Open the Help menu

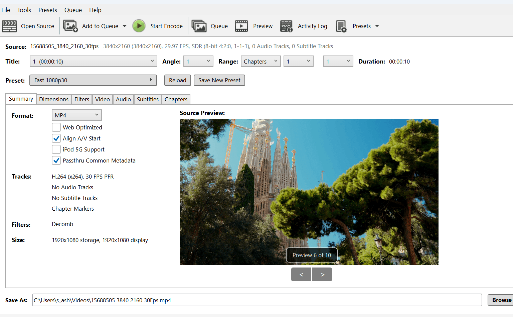[x=95, y=10]
